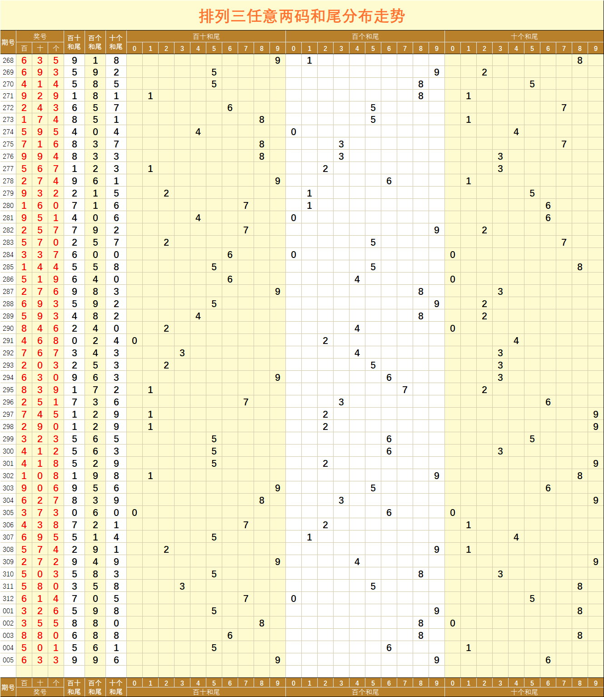Select the period number 269 row label
Image resolution: width=604 pixels, height=697 pixels.
pos(8,72)
